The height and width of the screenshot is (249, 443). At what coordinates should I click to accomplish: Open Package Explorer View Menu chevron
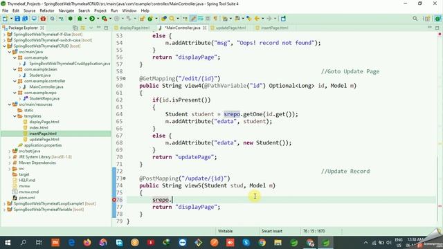tap(91, 28)
